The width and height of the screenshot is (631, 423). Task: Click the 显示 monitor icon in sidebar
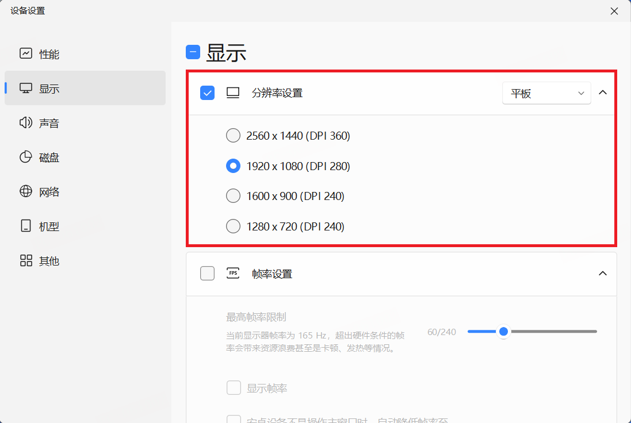[x=26, y=89]
